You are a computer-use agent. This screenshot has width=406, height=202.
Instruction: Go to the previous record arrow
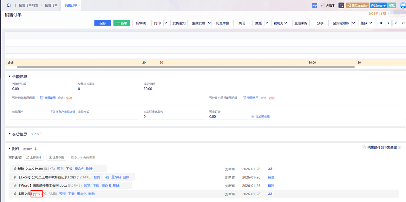coord(388,23)
